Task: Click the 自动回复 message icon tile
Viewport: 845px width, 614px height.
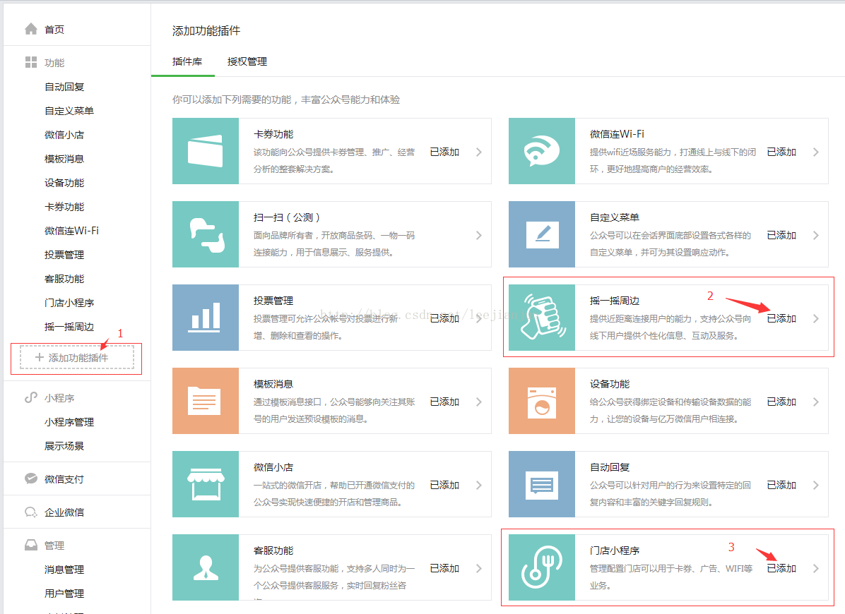Action: [x=542, y=484]
